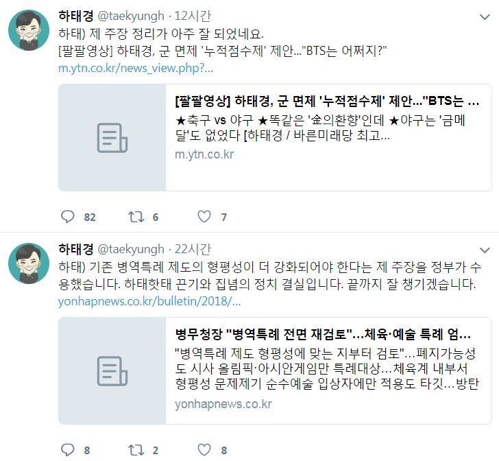Open the Yonhap card headline 병무청장 병역특례
Viewport: 499px width, 461px height.
pos(323,334)
